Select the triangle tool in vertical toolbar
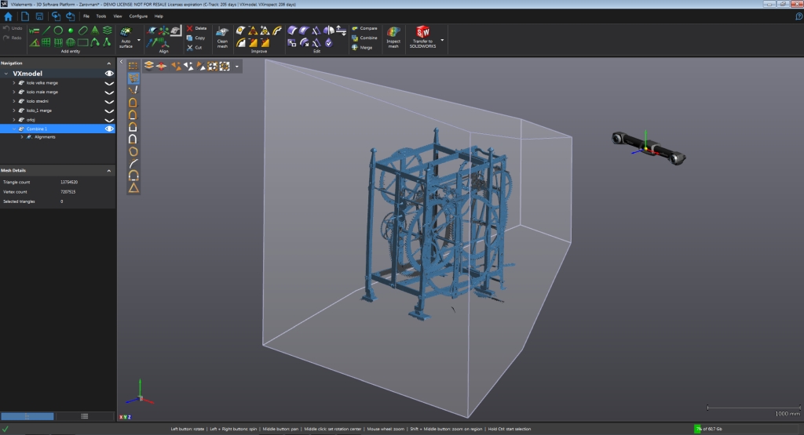Image resolution: width=804 pixels, height=435 pixels. (133, 187)
